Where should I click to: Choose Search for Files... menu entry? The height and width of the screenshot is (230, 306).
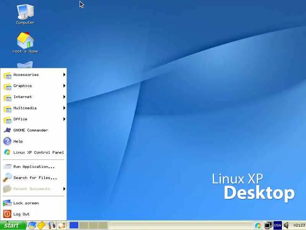pyautogui.click(x=34, y=178)
